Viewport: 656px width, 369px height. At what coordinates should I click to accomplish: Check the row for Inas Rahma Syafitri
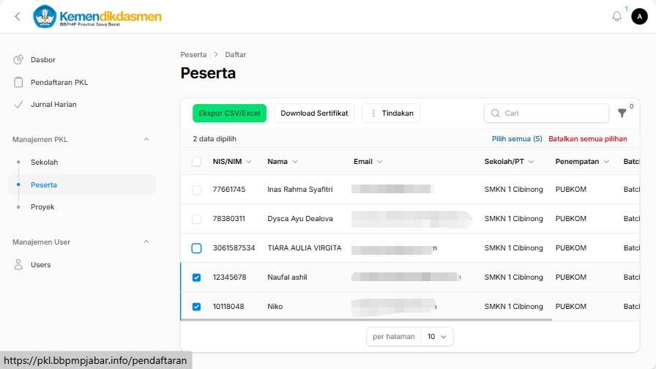(x=196, y=190)
